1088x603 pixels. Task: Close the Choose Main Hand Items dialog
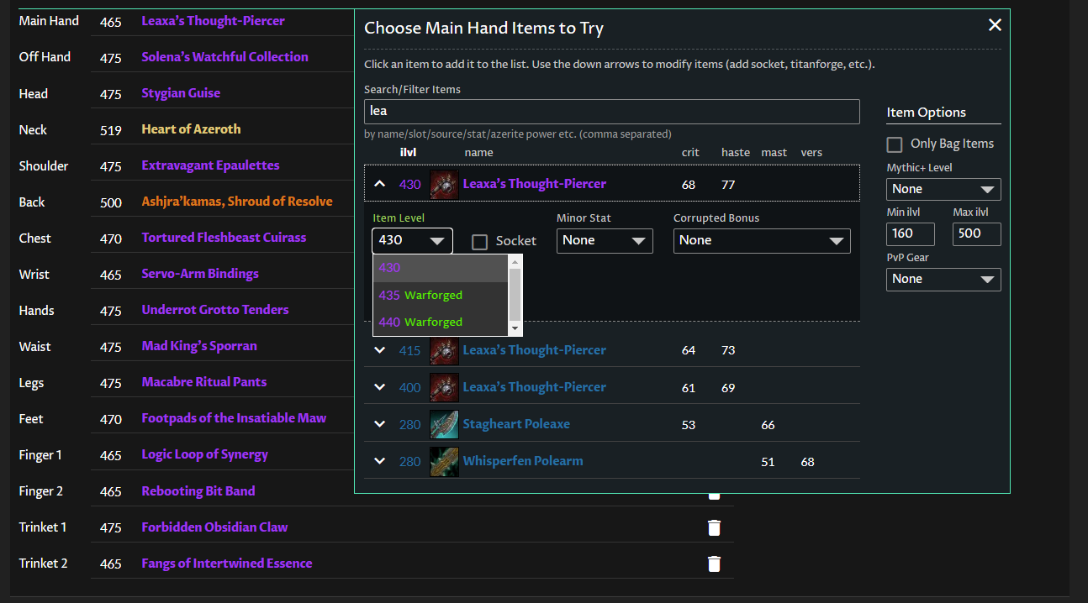995,25
